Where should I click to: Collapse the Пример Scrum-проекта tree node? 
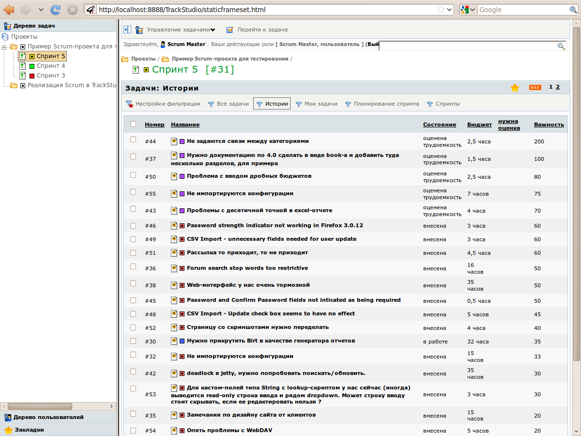(4, 47)
